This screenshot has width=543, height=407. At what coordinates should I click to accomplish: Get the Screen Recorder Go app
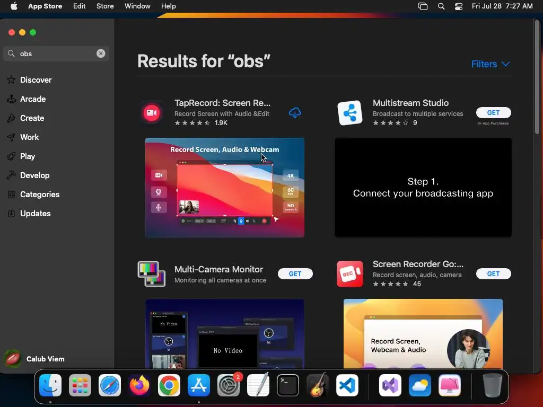(494, 274)
